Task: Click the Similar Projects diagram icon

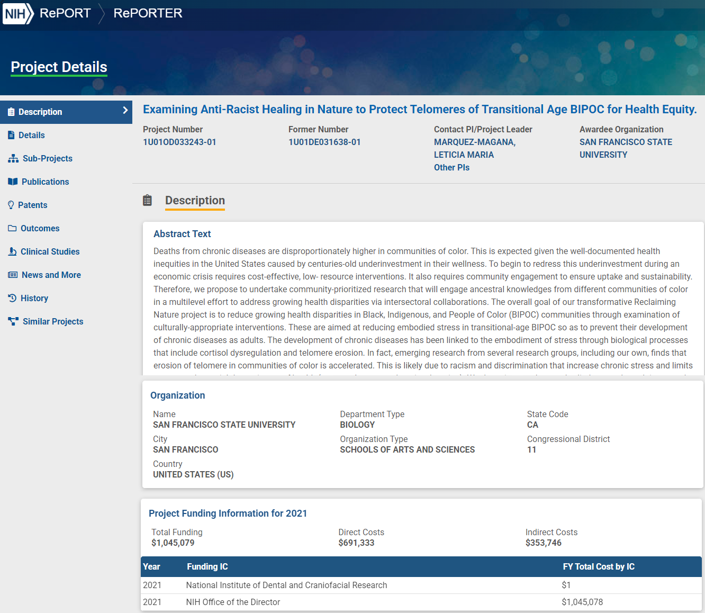Action: (x=13, y=321)
